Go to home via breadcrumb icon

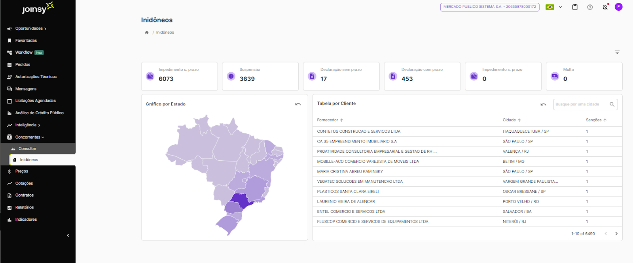147,32
